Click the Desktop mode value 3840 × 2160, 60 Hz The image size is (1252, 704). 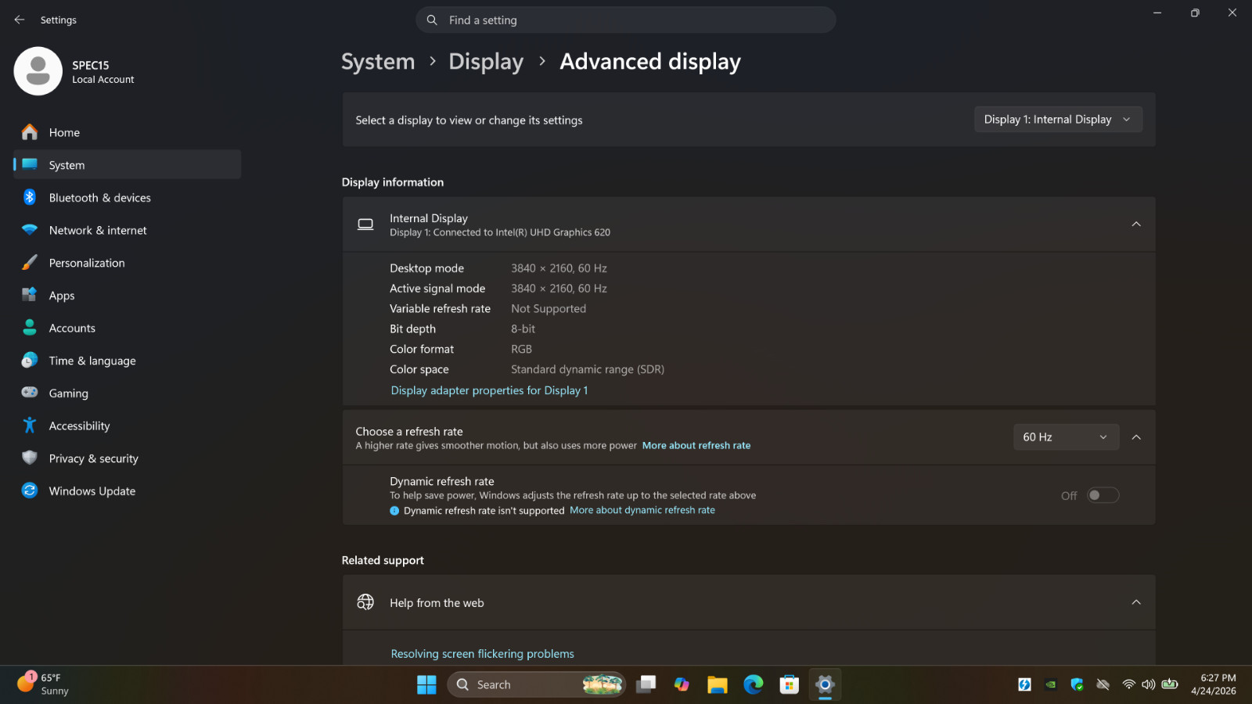point(559,268)
